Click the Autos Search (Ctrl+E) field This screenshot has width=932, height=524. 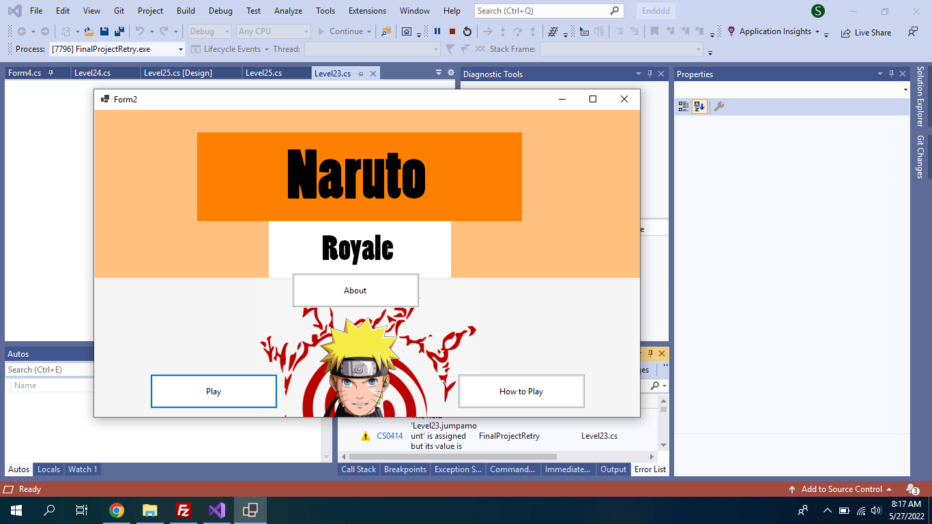(49, 369)
